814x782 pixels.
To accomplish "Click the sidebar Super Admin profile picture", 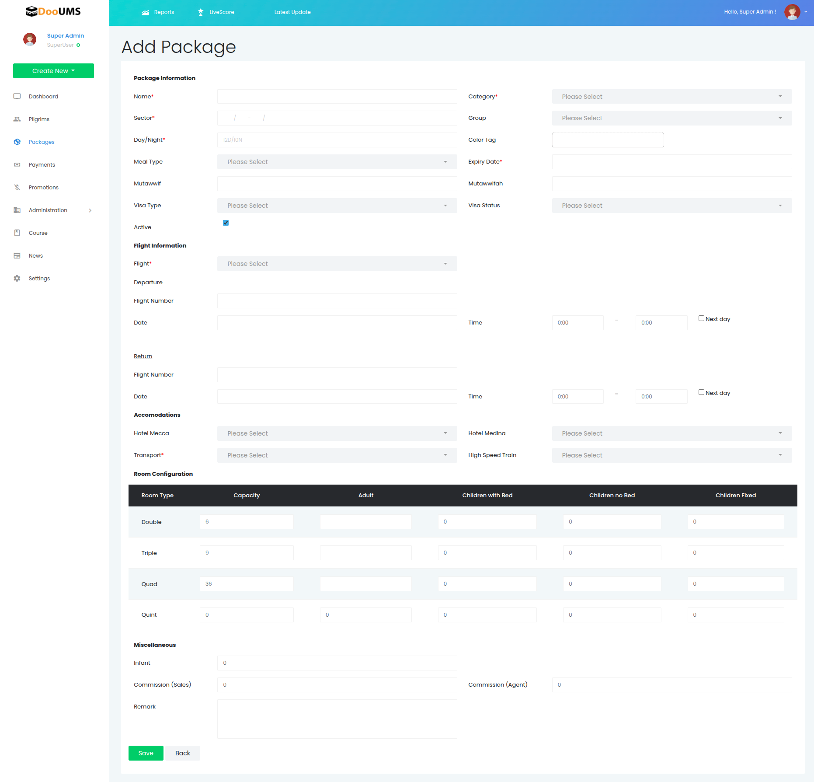I will (x=30, y=39).
